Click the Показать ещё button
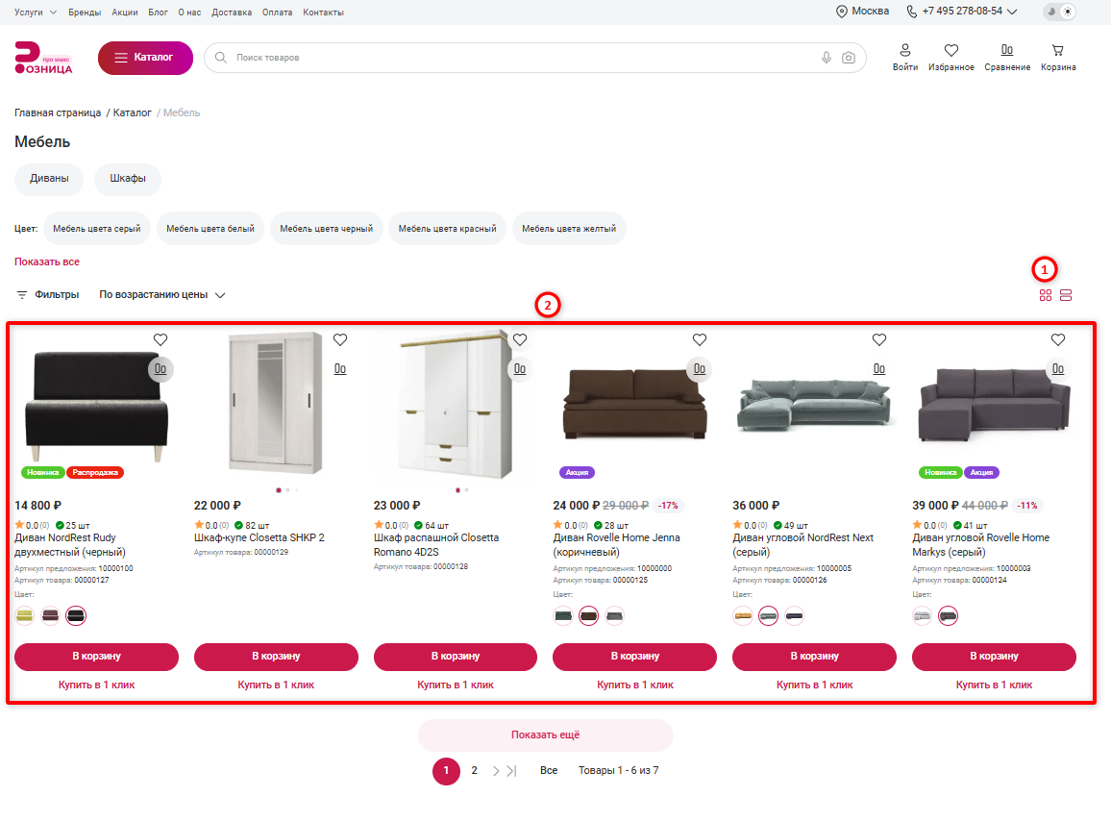 pos(546,735)
